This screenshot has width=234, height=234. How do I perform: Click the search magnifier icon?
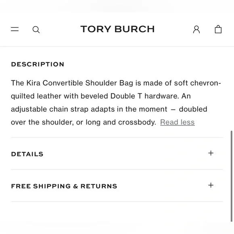(x=36, y=29)
